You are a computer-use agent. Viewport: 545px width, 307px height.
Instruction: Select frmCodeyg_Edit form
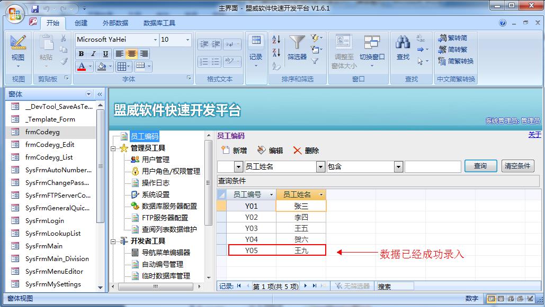[x=50, y=145]
